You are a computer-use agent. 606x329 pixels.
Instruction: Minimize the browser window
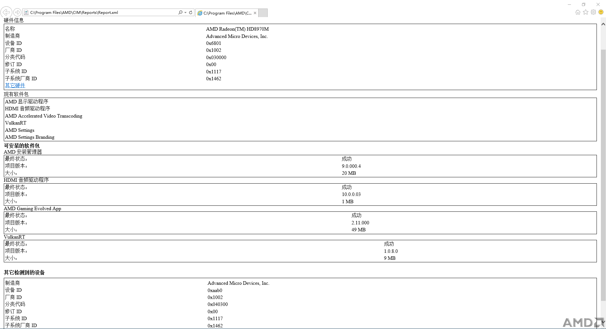click(x=569, y=4)
